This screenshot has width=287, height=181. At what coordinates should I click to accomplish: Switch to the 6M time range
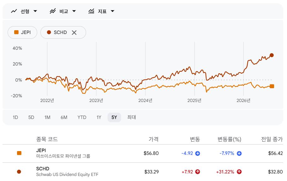(64, 117)
